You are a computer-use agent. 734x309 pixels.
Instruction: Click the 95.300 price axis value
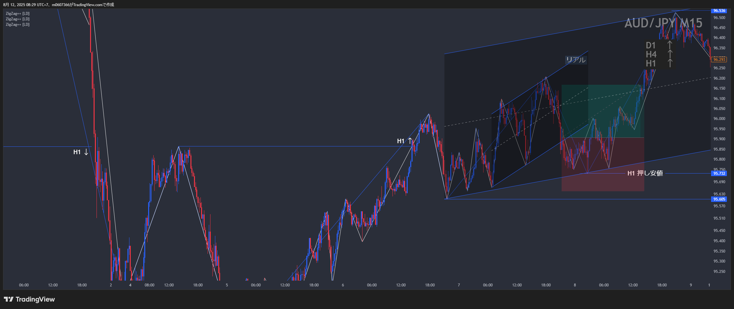[x=719, y=261]
